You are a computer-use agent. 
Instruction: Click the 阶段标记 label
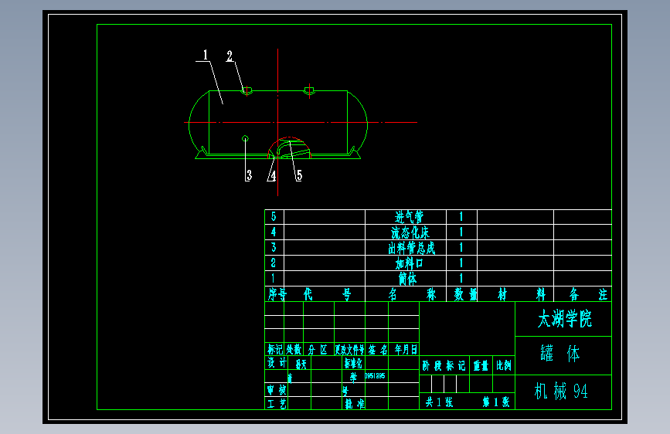click(444, 365)
